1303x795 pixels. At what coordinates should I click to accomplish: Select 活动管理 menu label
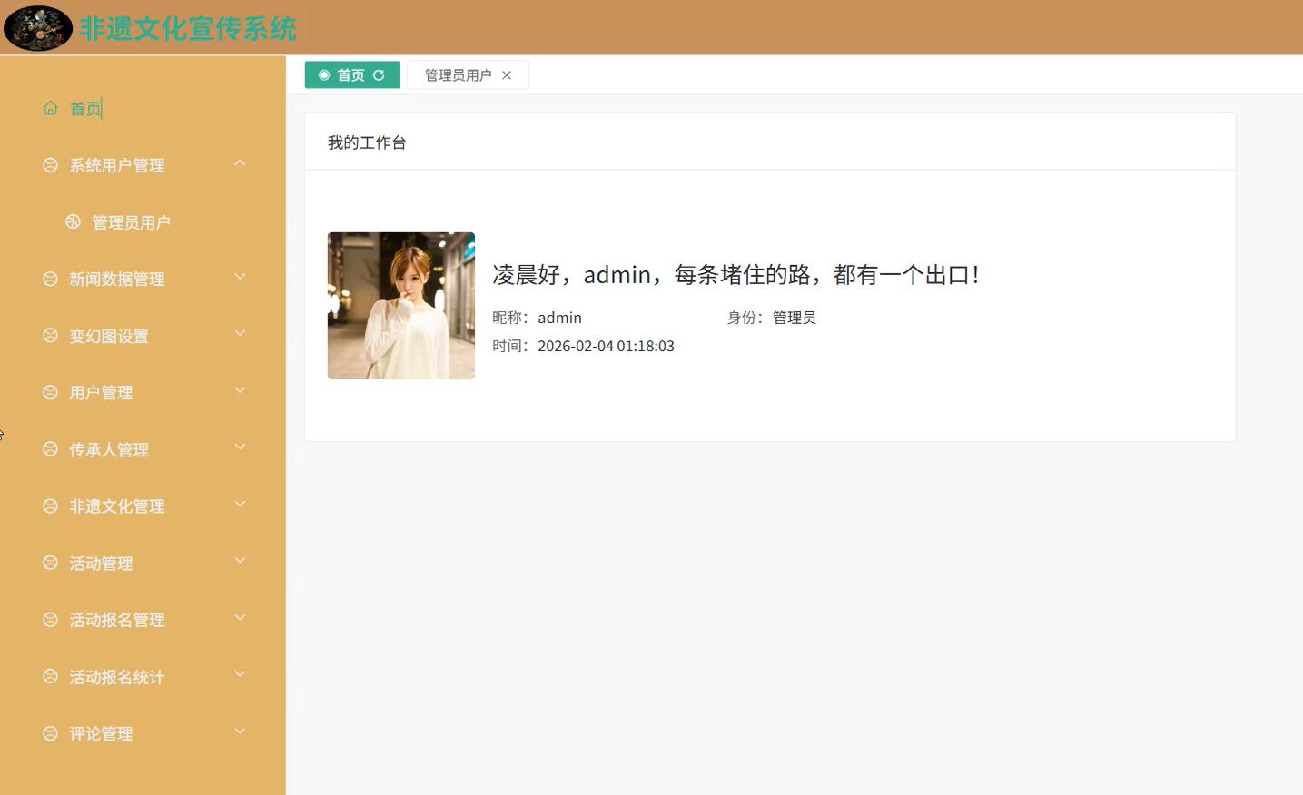(x=101, y=564)
